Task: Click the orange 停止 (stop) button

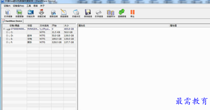Action: pos(133,13)
